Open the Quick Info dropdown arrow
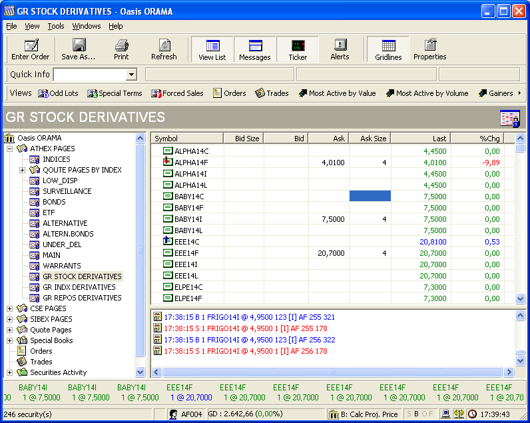 pos(131,75)
